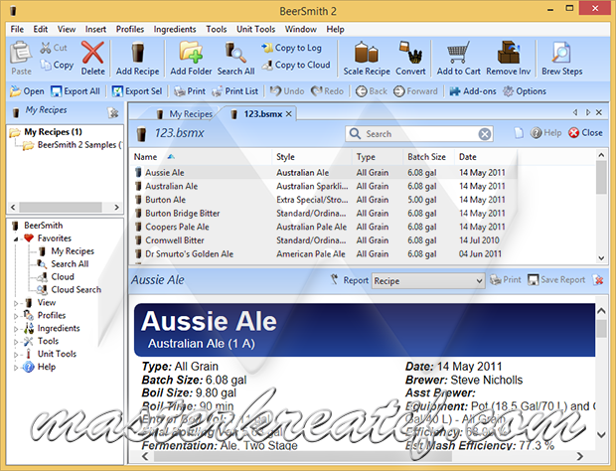Viewport: 616px width, 471px height.
Task: Click the Add to Cart shopping cart icon
Action: [458, 53]
